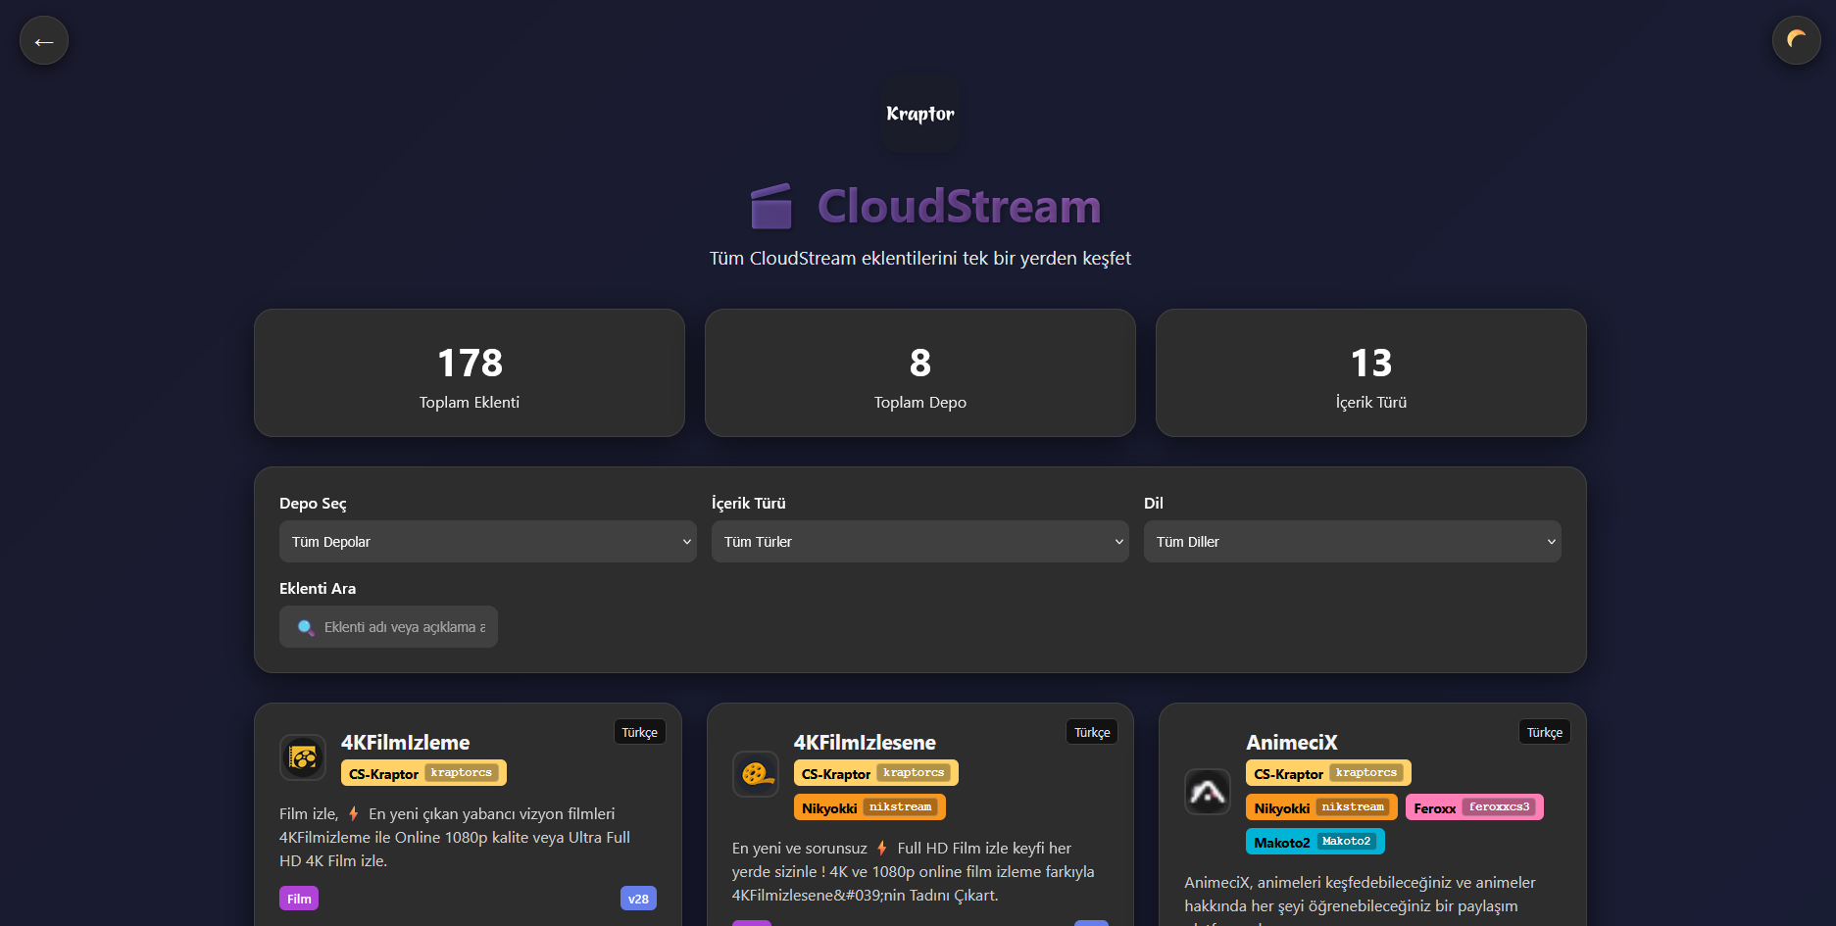Click Nikyokki badge on the AnimeciX card
1836x926 pixels.
click(1321, 807)
